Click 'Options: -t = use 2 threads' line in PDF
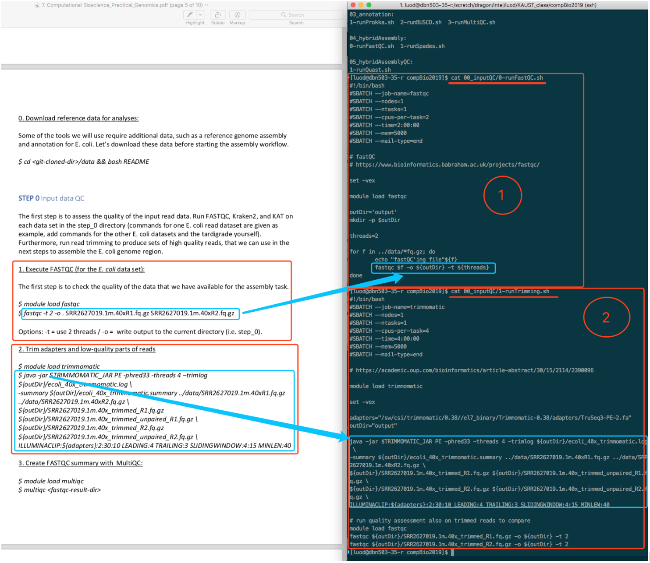The height and width of the screenshot is (563, 650). pyautogui.click(x=140, y=332)
